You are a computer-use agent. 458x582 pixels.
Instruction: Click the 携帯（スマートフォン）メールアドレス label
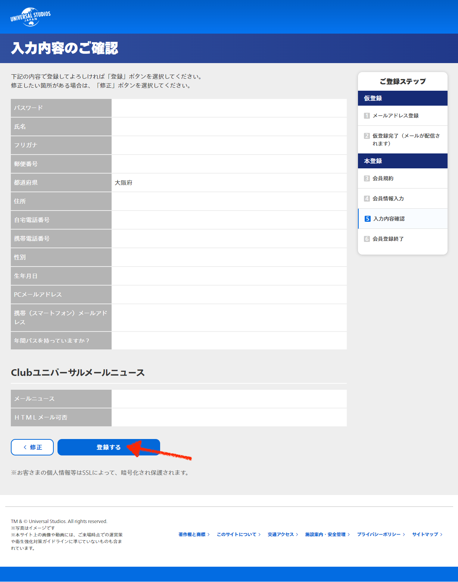[x=61, y=318]
